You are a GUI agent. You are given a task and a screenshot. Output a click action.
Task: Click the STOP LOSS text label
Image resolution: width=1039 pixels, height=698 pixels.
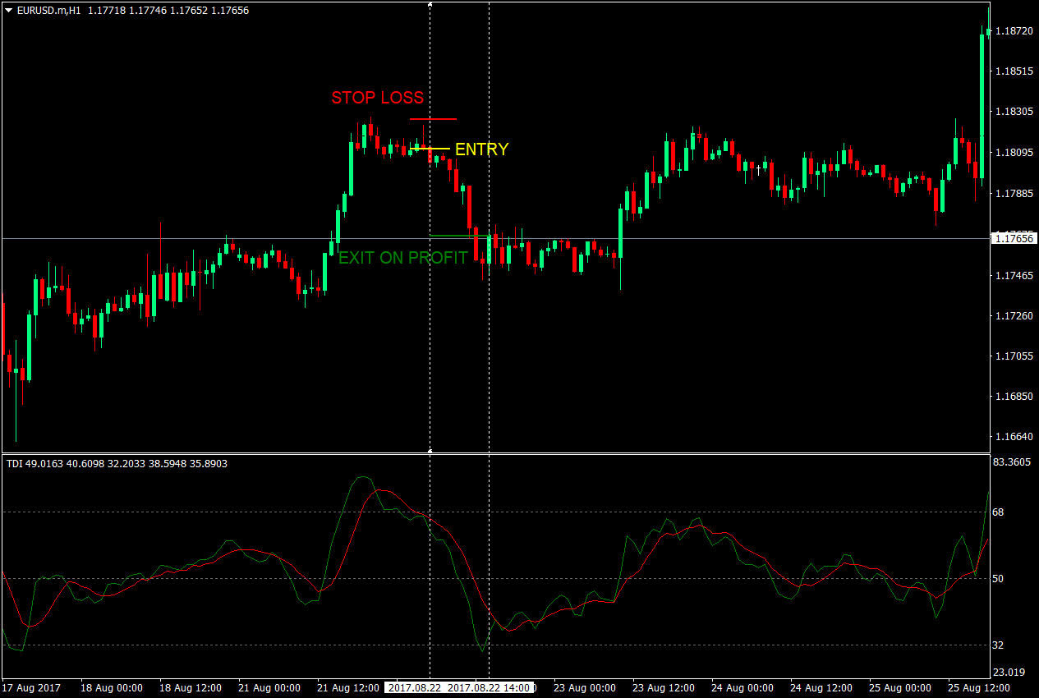point(377,98)
